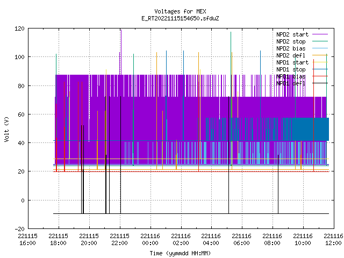Select the NPD1 defl legend label

291,83
